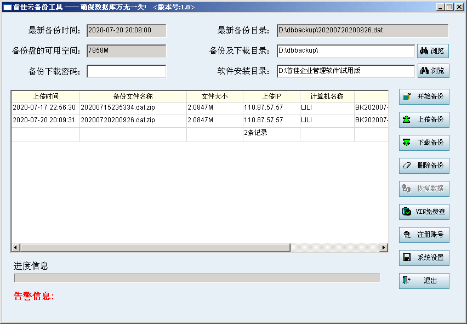Image resolution: width=467 pixels, height=324 pixels.
Task: Click the left arrow of horizontal scrollbar
Action: point(16,247)
